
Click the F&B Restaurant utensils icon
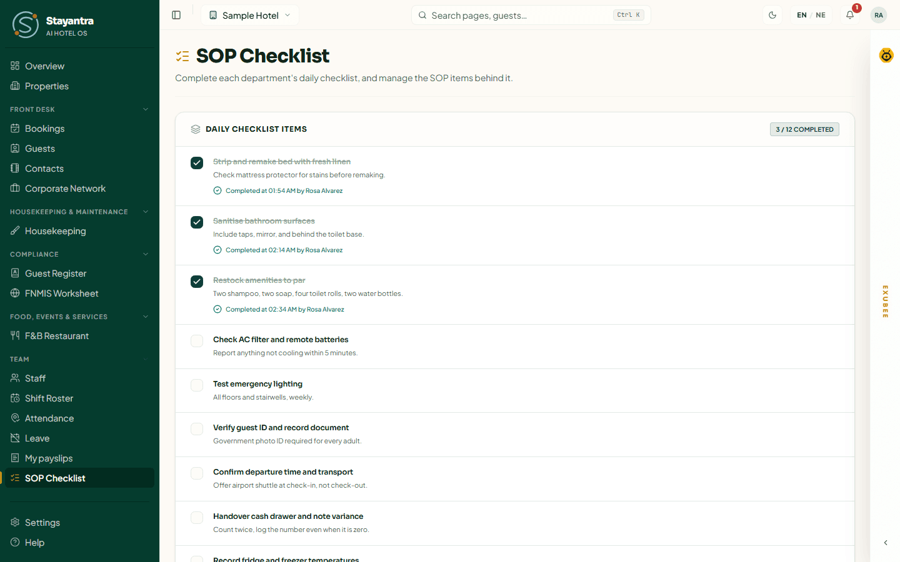pyautogui.click(x=15, y=336)
